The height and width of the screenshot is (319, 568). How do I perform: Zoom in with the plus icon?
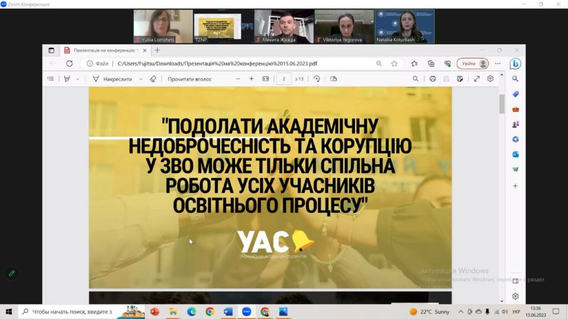(x=251, y=79)
